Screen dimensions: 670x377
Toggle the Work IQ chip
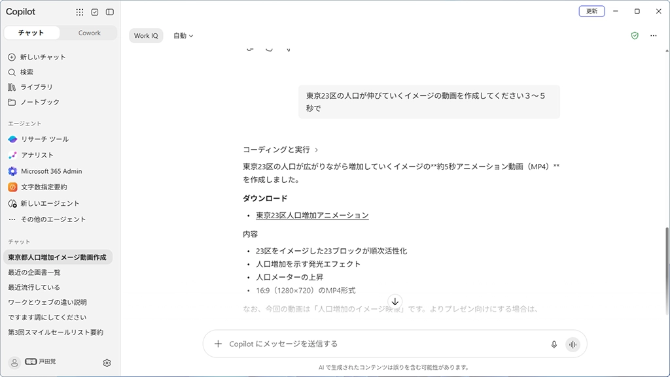146,36
